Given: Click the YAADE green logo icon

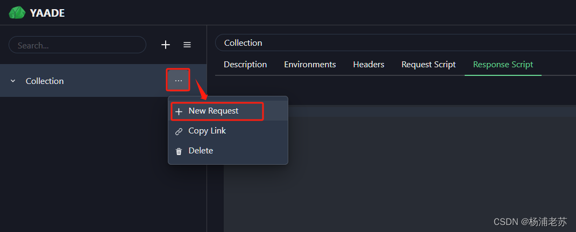Looking at the screenshot, I should [x=17, y=12].
